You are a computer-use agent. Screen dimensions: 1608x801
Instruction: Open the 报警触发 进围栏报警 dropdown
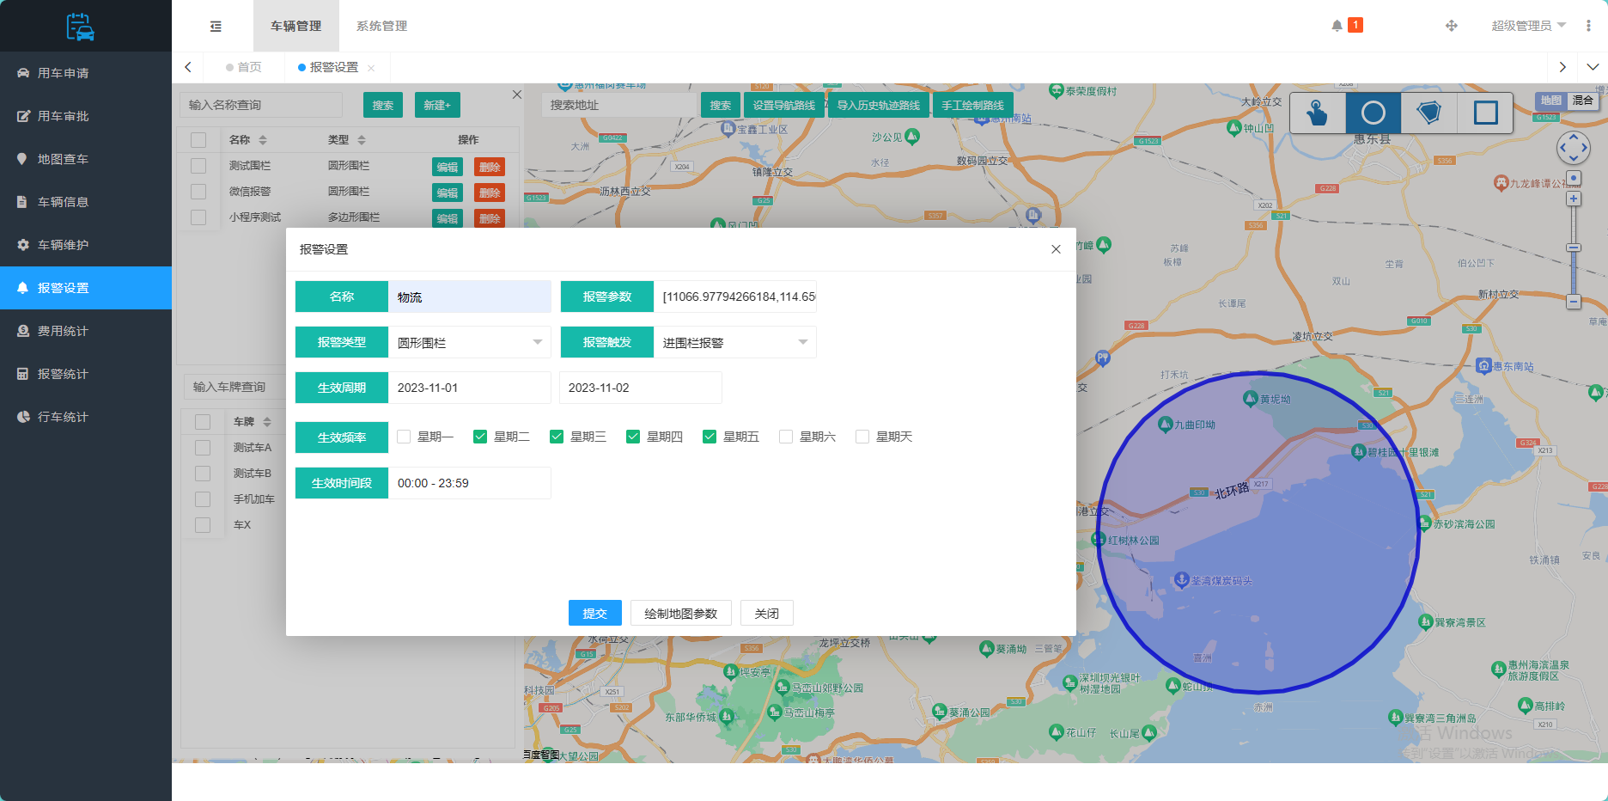click(x=735, y=342)
